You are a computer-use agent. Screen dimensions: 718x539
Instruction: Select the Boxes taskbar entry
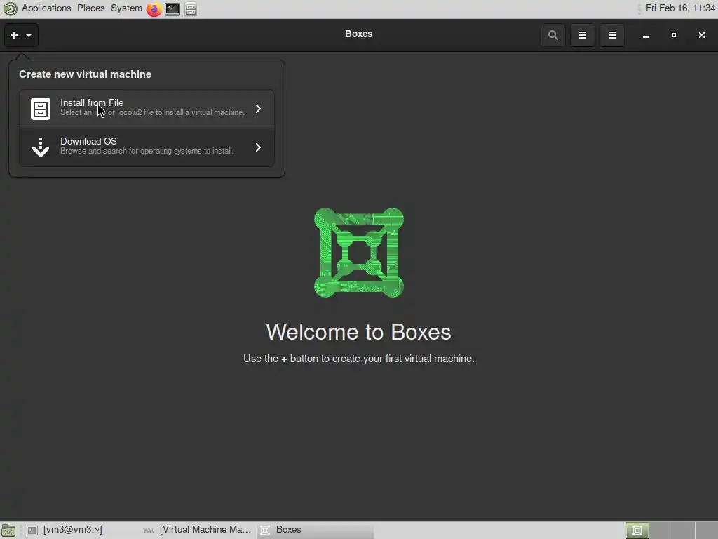coord(315,531)
